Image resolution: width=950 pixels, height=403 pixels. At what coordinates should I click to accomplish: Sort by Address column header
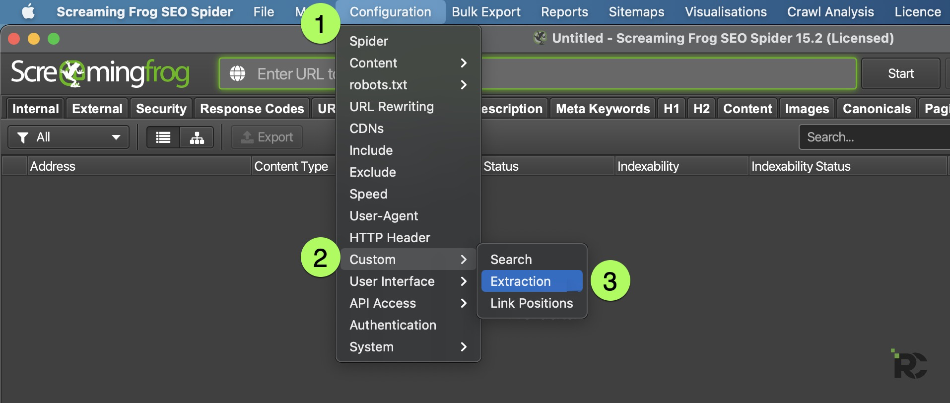pos(139,166)
